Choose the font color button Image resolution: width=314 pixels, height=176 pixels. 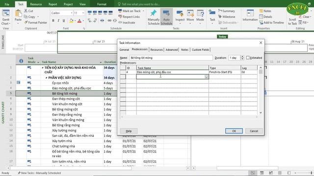click(x=79, y=21)
